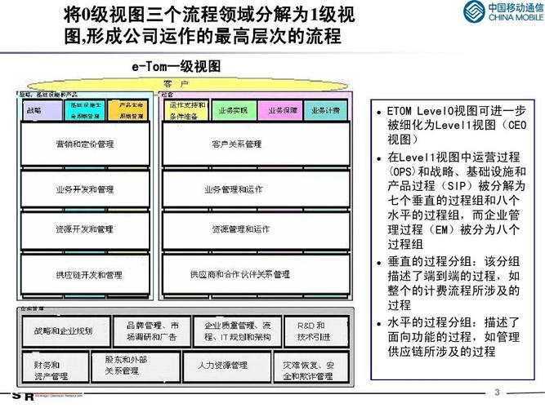
Task: Click the 灾难恢复、安全和欺诈管理 box
Action: coord(311,367)
